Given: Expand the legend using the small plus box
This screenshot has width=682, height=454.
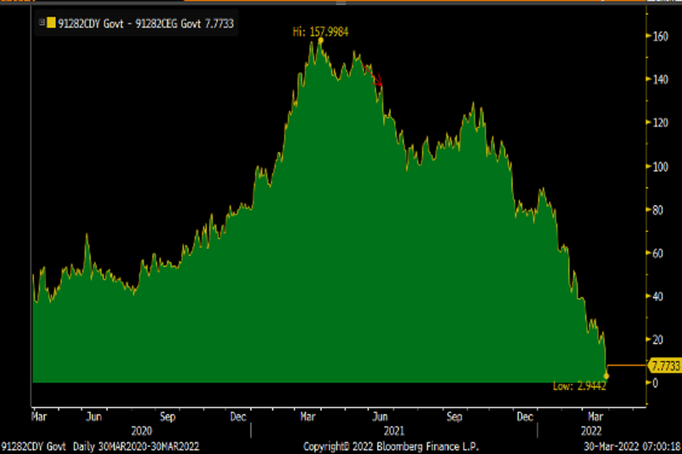Looking at the screenshot, I should pyautogui.click(x=41, y=23).
